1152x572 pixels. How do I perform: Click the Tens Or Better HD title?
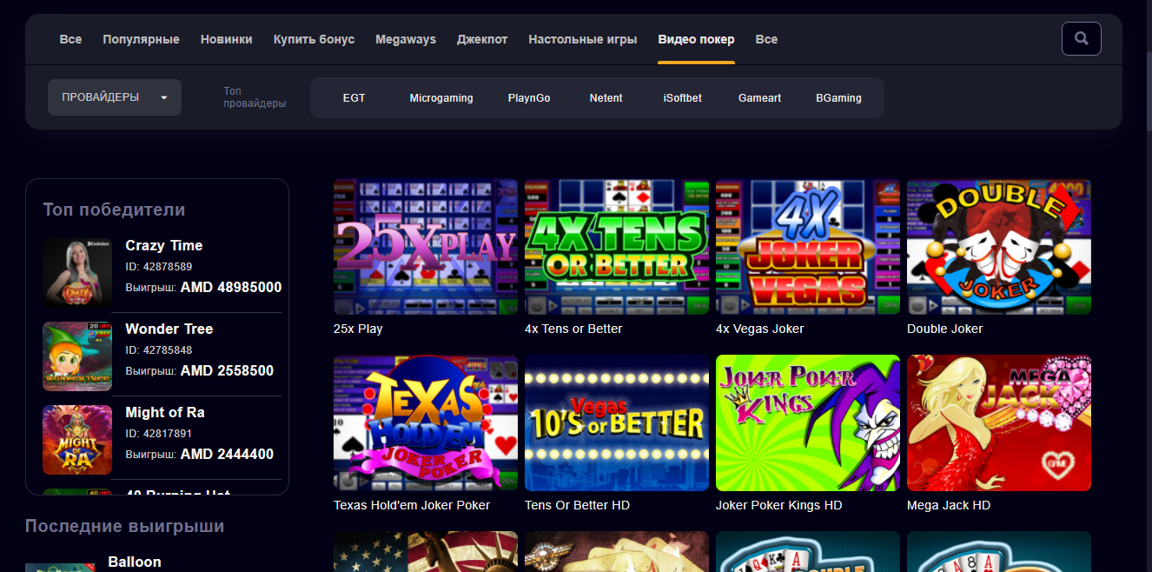[x=578, y=505]
